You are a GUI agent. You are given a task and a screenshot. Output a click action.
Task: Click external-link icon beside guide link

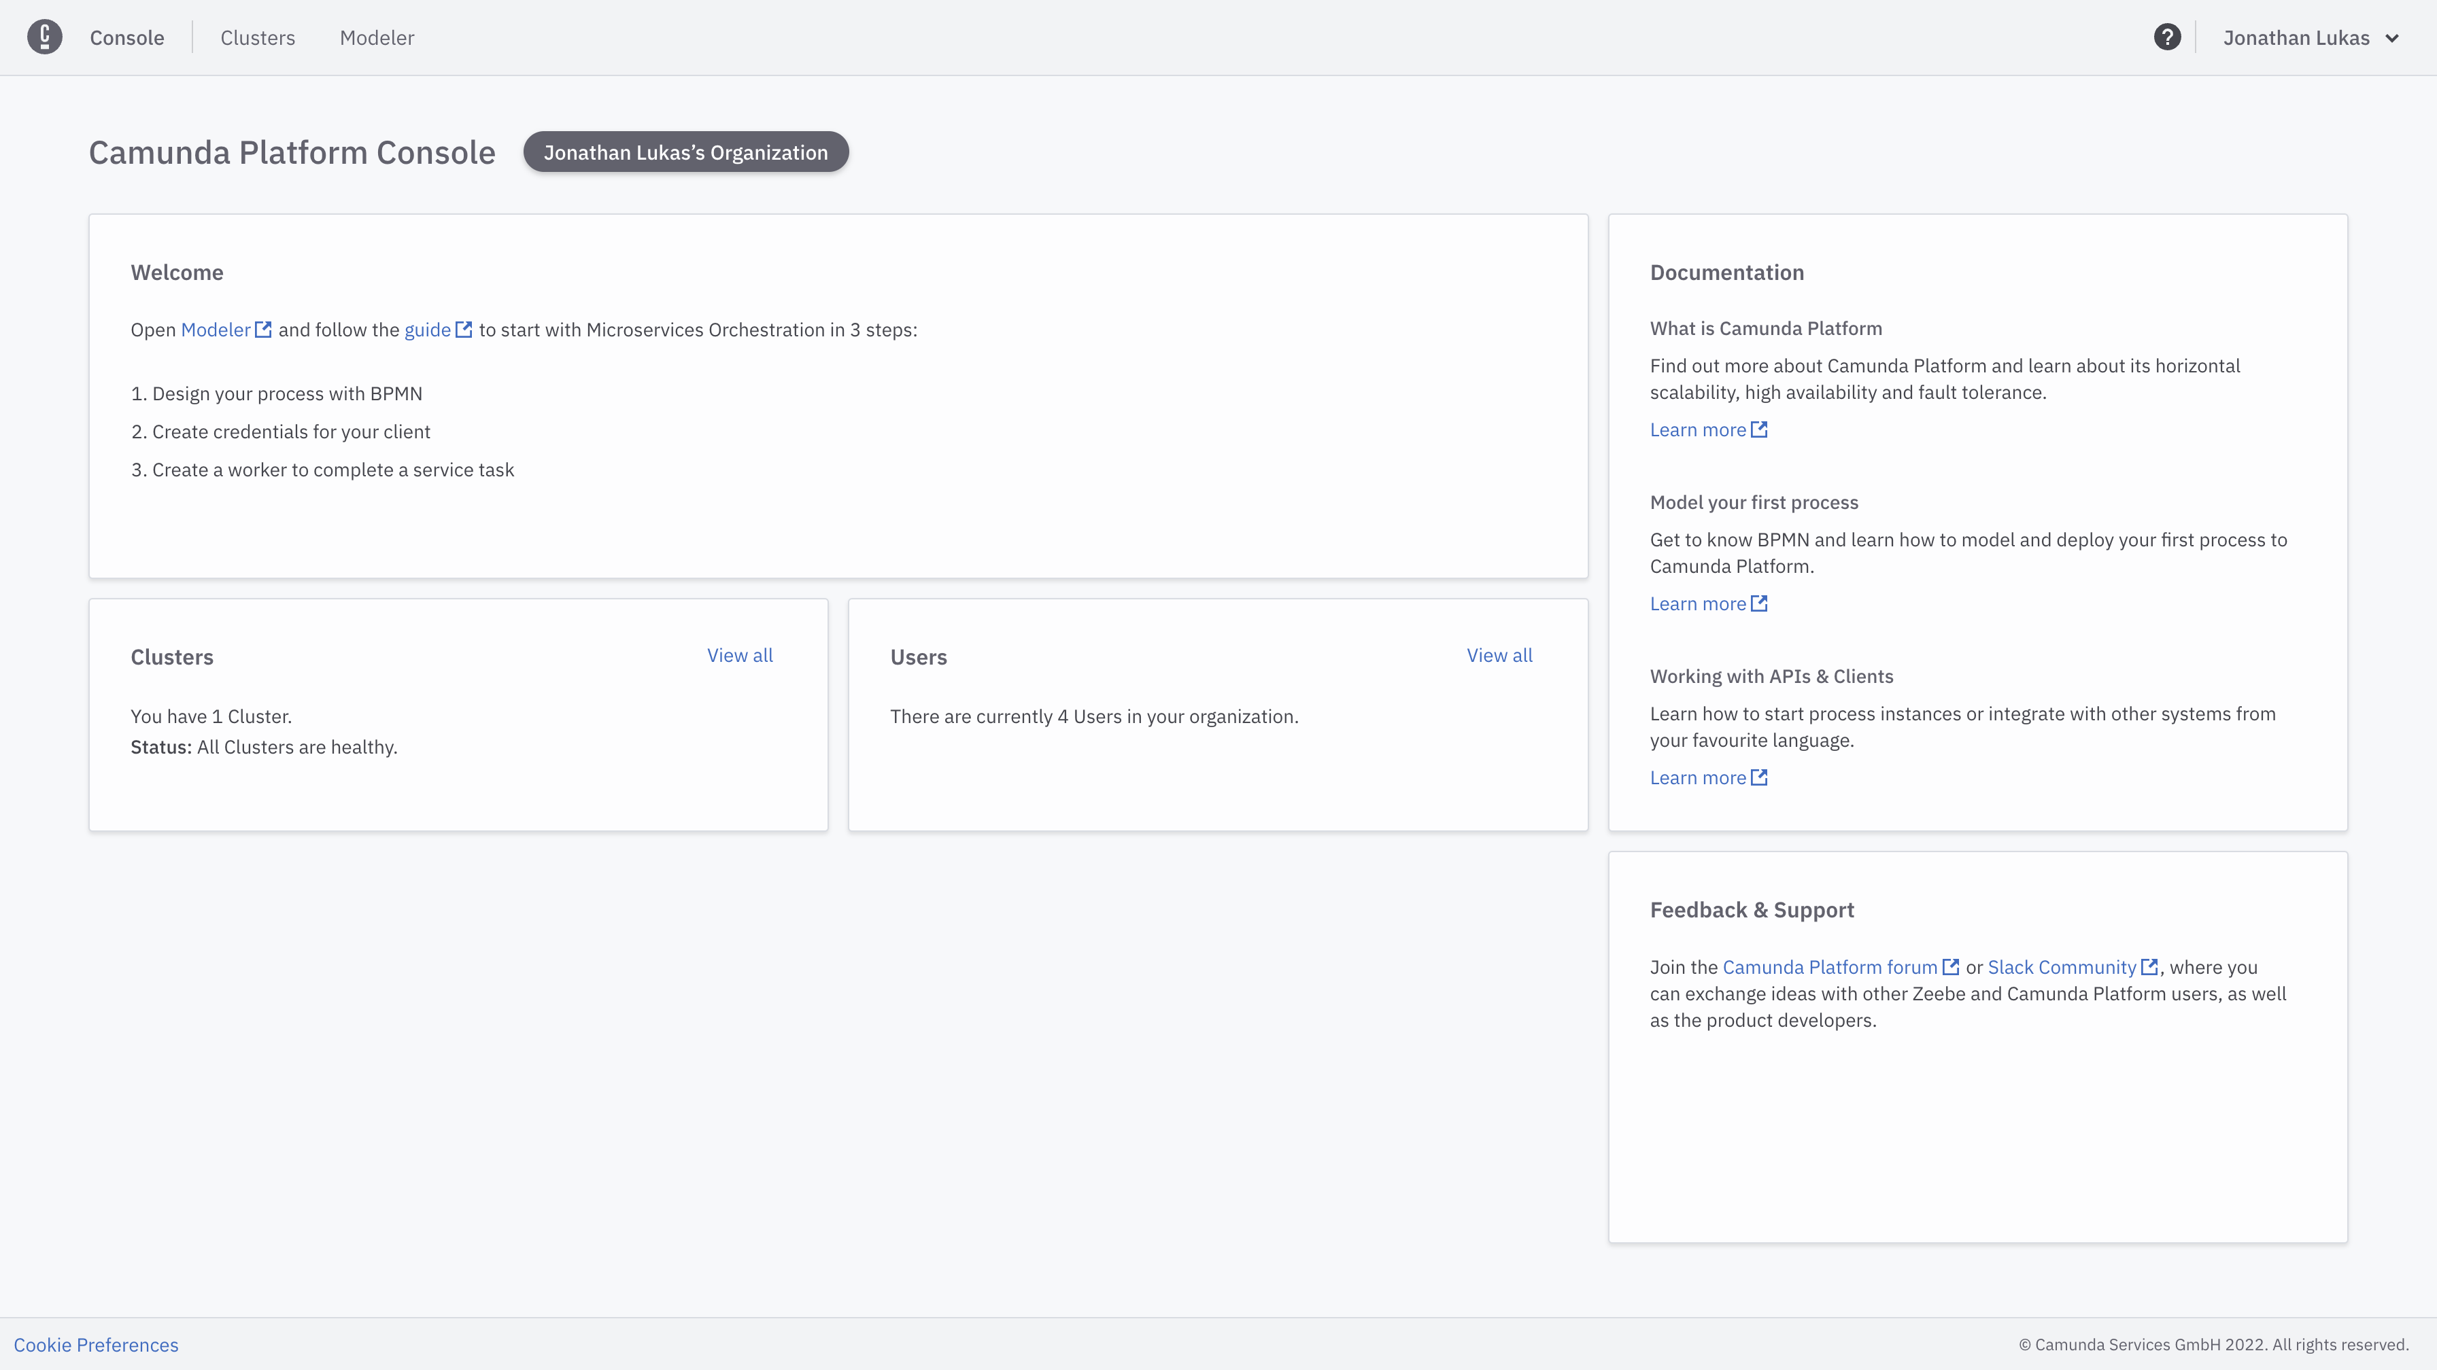[464, 330]
